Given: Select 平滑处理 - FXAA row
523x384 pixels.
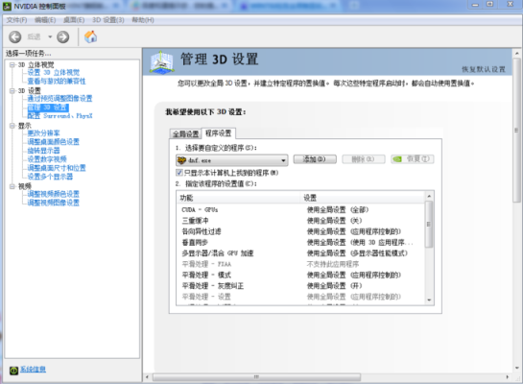Looking at the screenshot, I should [x=300, y=264].
